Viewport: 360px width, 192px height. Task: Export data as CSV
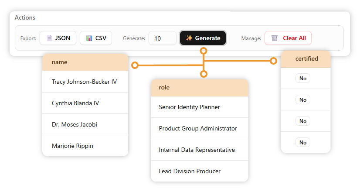click(x=96, y=38)
